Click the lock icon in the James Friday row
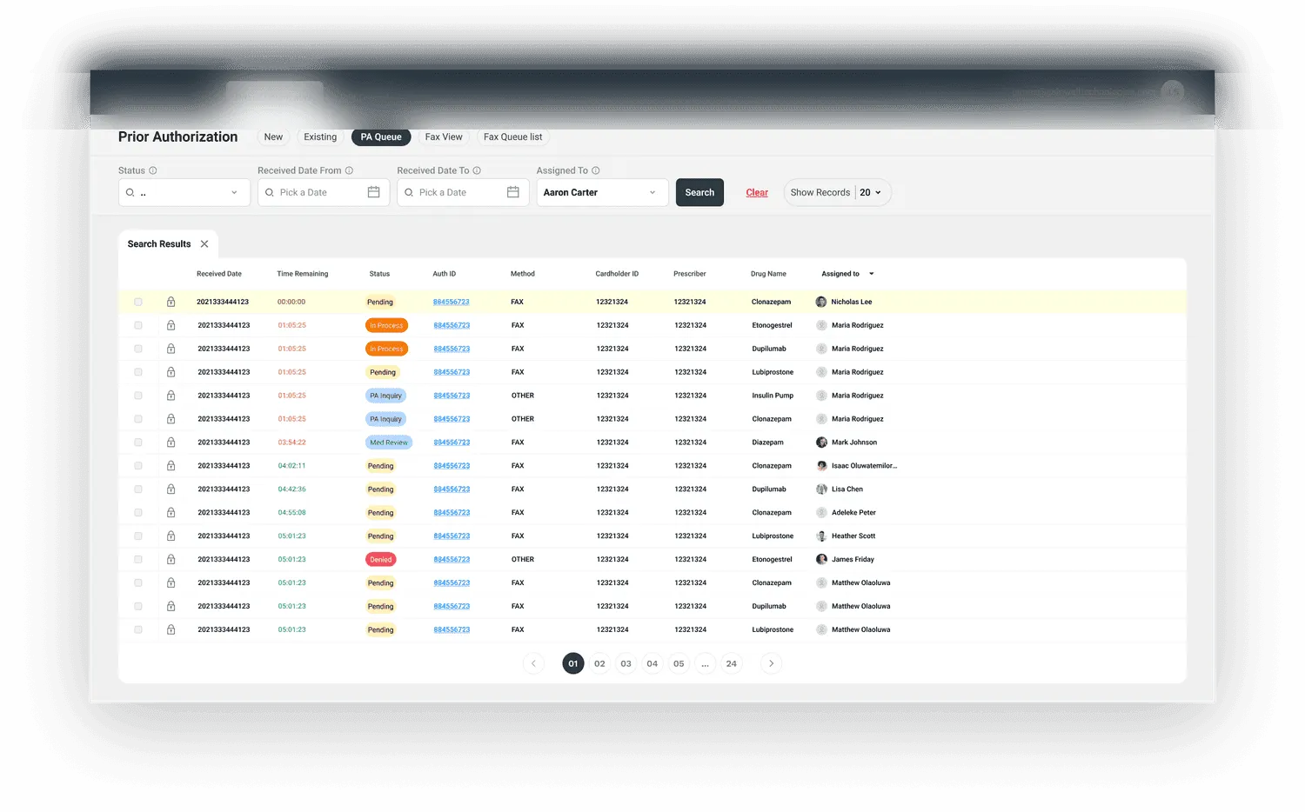Viewport: 1305px width, 812px height. (x=171, y=560)
